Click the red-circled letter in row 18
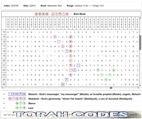142x119 pixels. click(x=71, y=51)
